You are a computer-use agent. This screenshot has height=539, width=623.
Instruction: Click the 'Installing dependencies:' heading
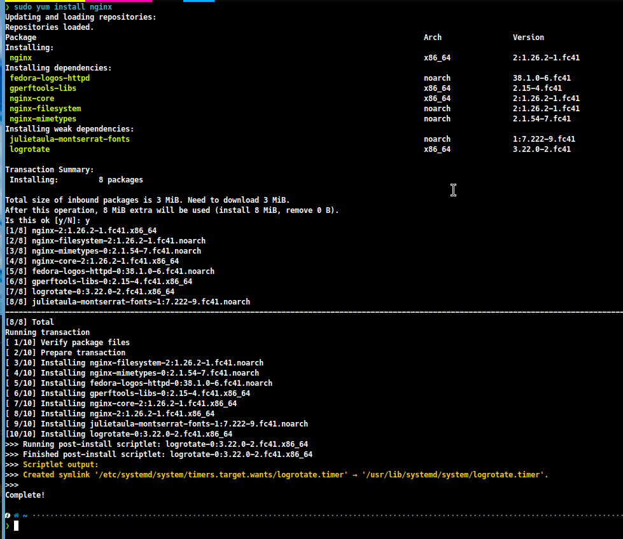coord(59,68)
